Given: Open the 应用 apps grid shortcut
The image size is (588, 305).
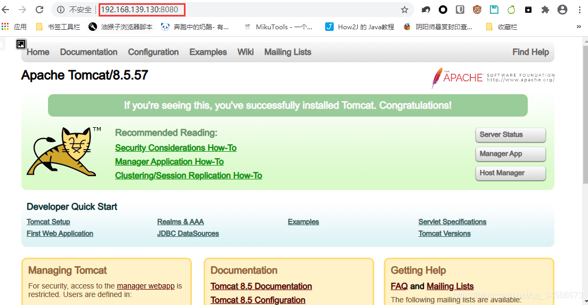Looking at the screenshot, I should [x=14, y=27].
